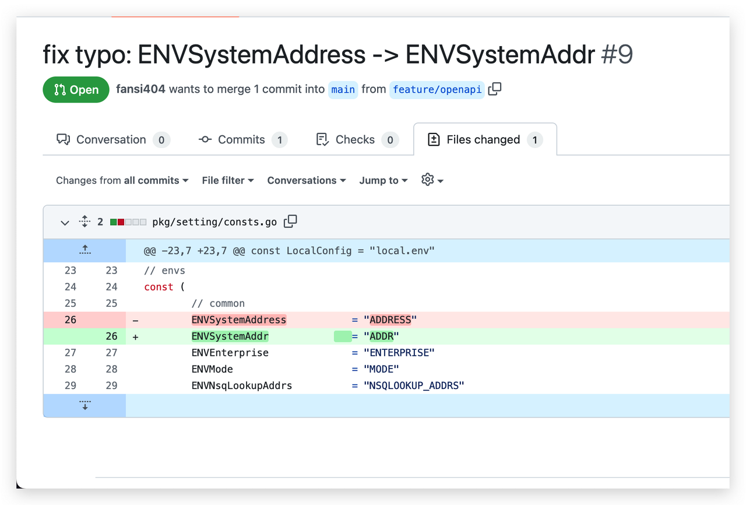Click the expand all lines icon
746x505 pixels.
point(85,222)
